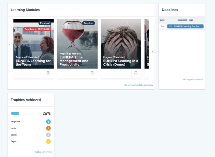Open the Trophies overview link
Screen dimensions: 215x157
click(x=43, y=152)
